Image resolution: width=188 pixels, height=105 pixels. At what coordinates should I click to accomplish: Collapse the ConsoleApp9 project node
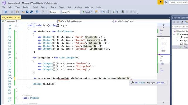point(174,34)
